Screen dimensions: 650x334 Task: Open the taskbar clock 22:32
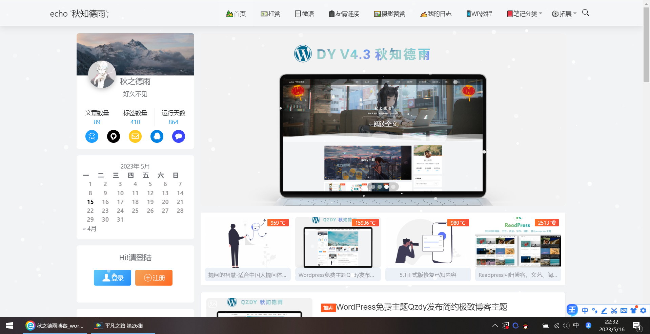(612, 326)
